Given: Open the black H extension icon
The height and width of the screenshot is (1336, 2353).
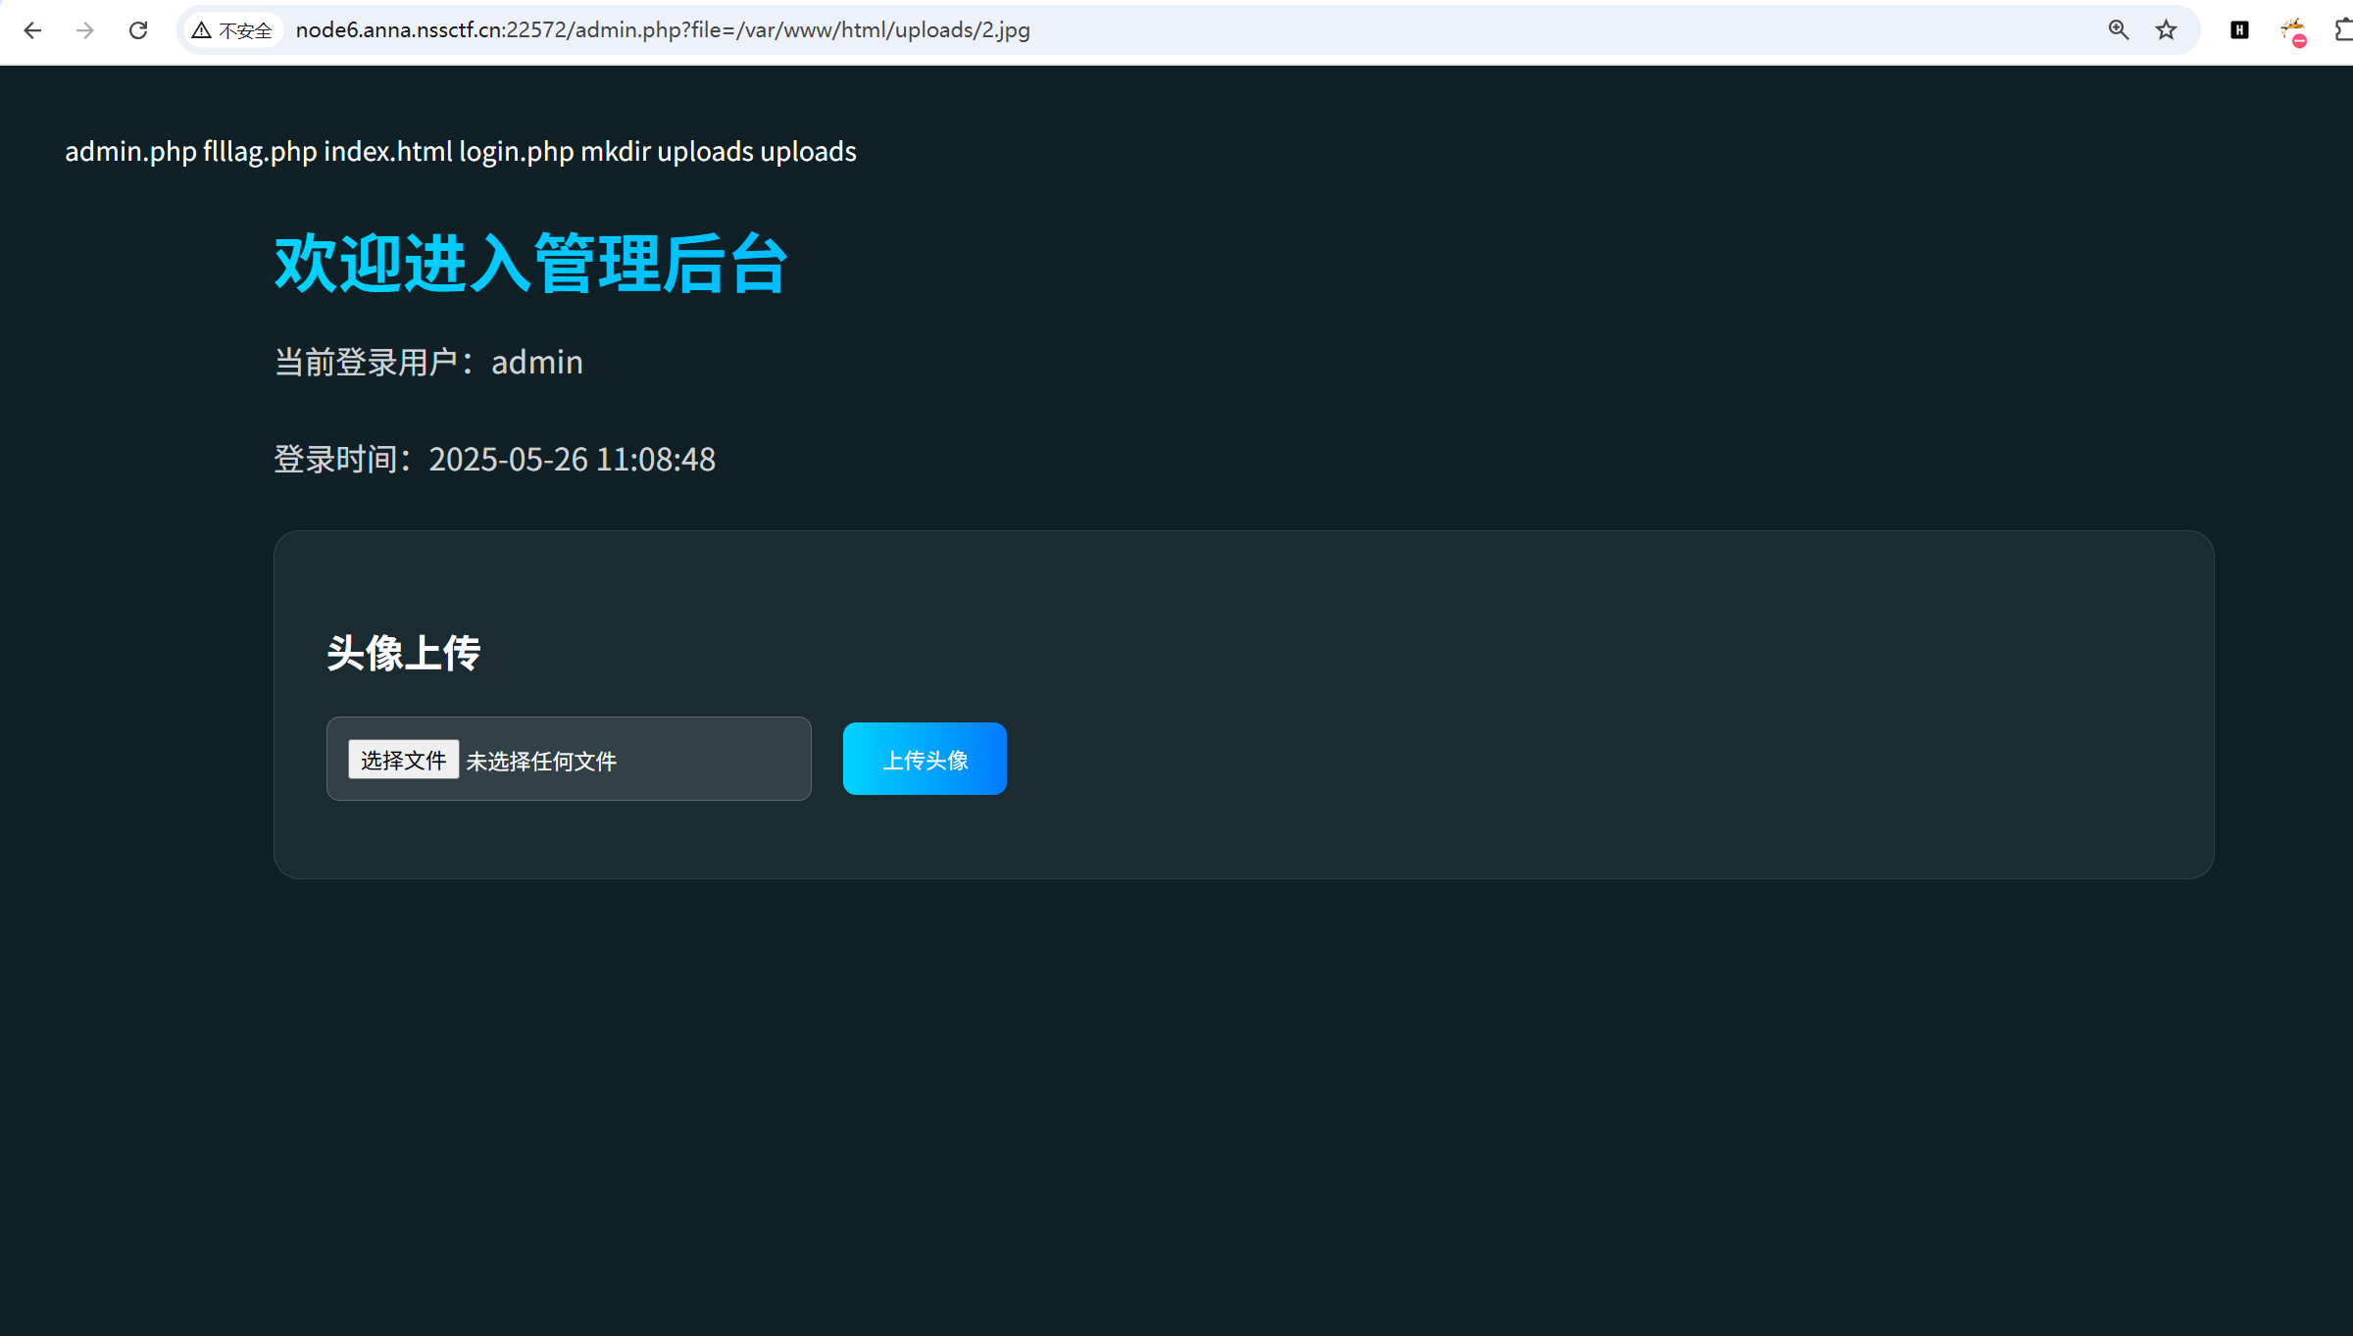Looking at the screenshot, I should [x=2239, y=30].
